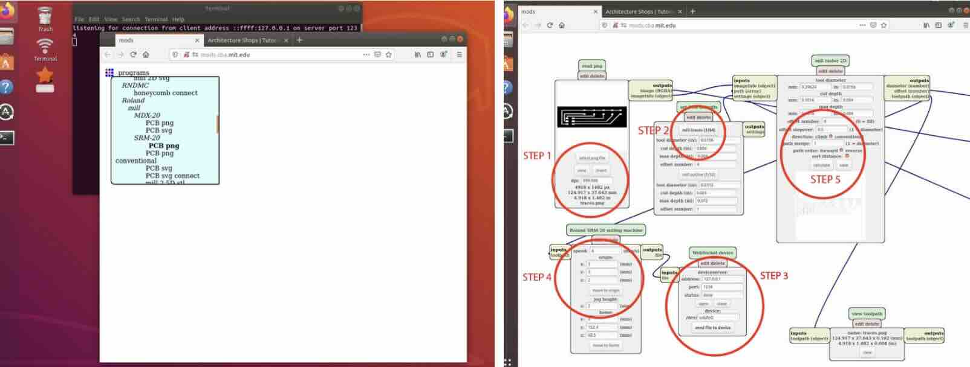
Task: Click the reload icon in the left browser
Action: pos(133,54)
